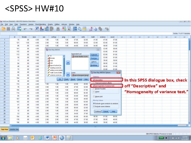Click the 'science' column header
The height and width of the screenshot is (143, 191).
point(103,37)
